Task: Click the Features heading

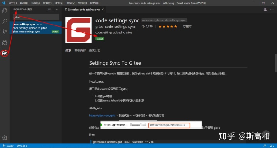Action: click(x=97, y=81)
